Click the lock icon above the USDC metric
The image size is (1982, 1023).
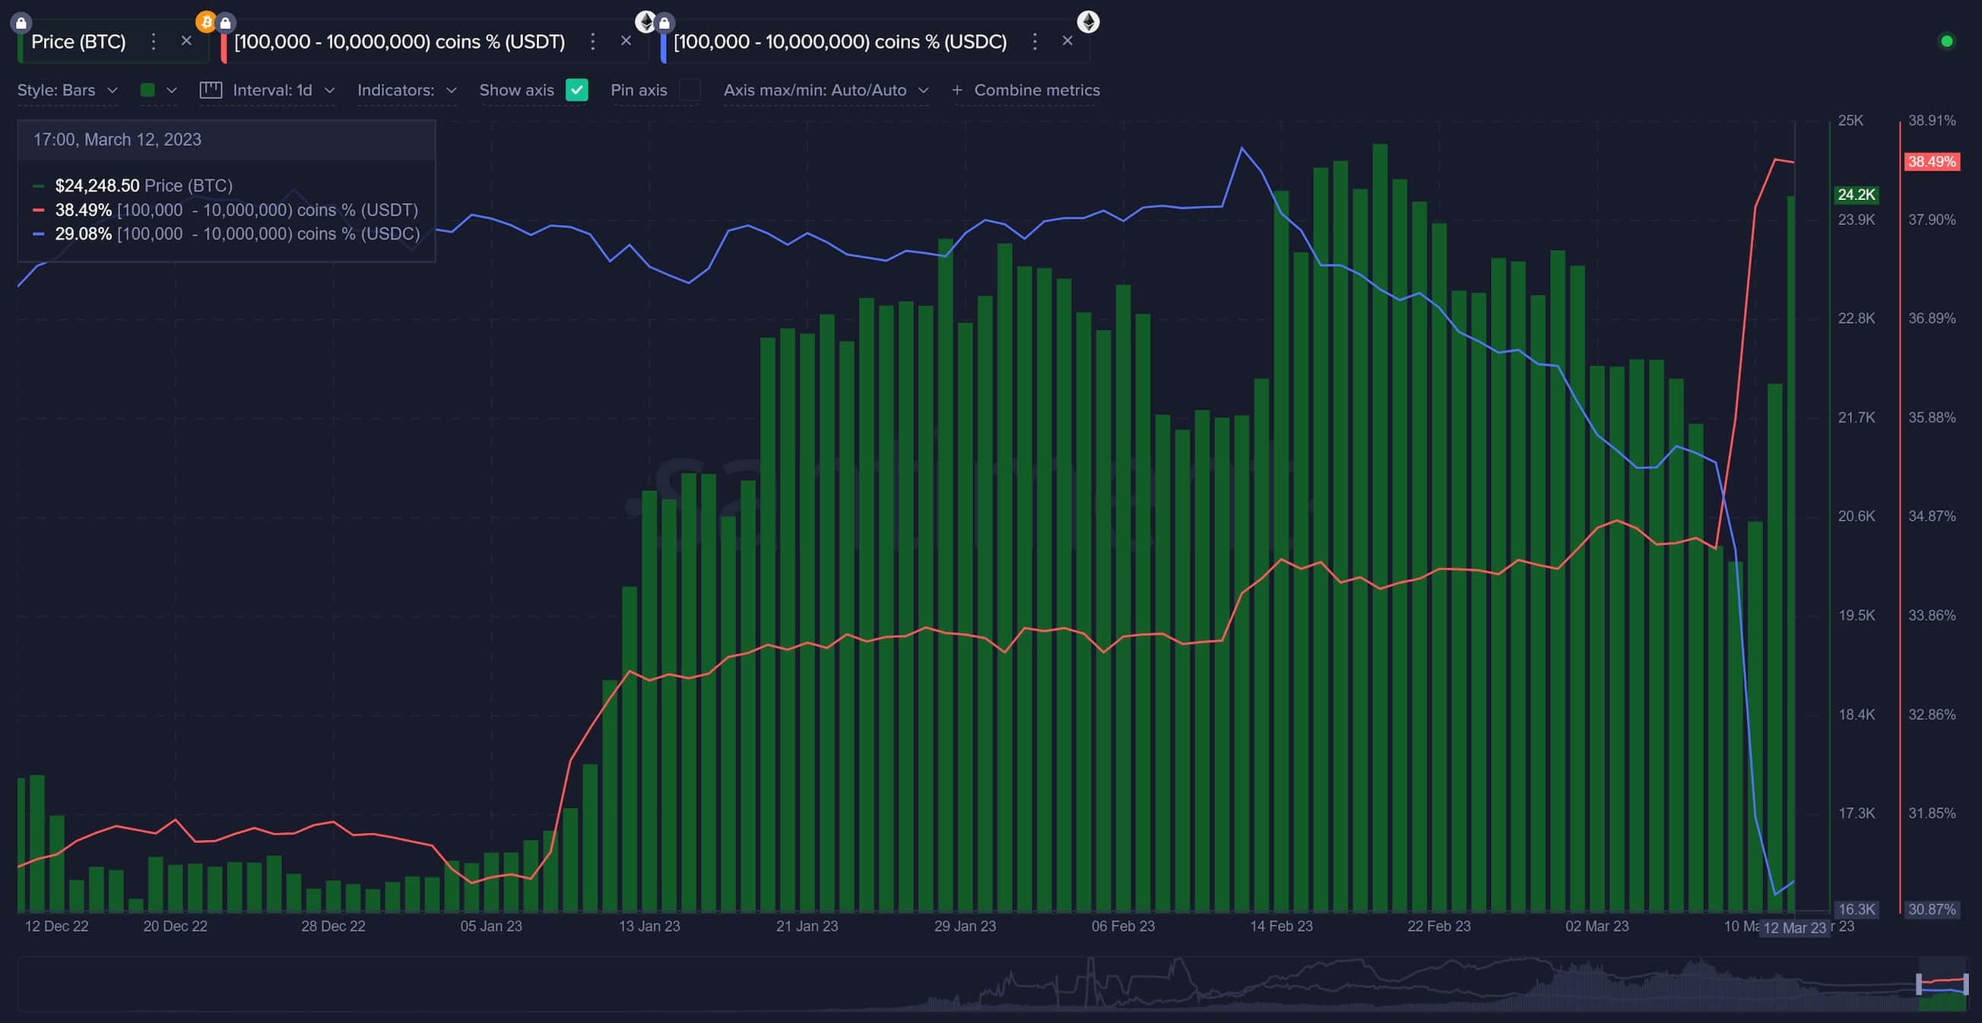(664, 23)
